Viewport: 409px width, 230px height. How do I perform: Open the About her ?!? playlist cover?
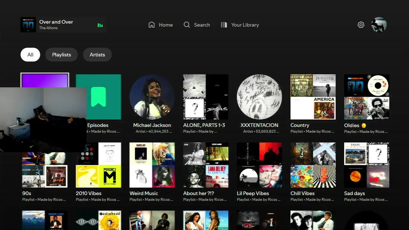tap(206, 165)
